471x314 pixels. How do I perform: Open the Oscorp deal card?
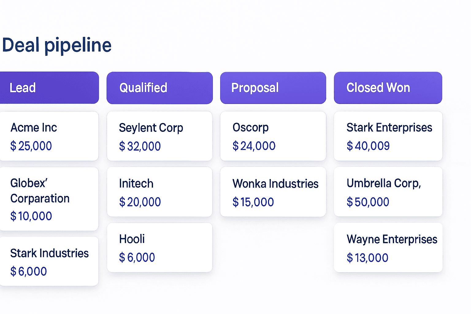(273, 136)
